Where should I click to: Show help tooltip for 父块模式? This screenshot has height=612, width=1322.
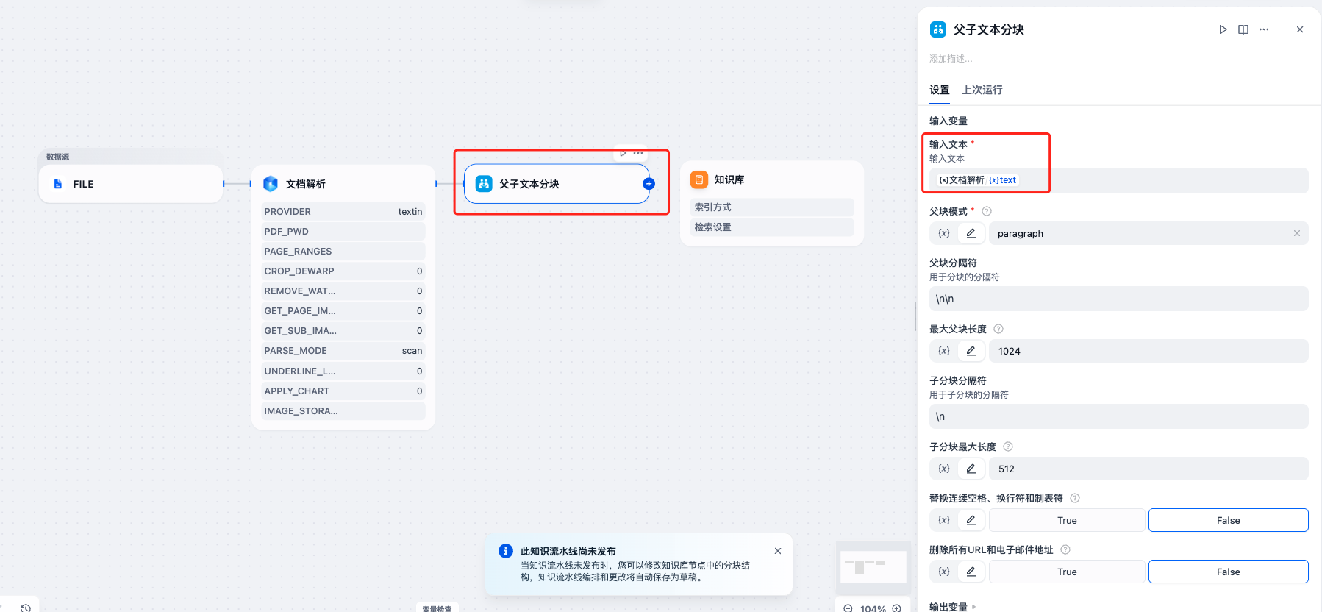tap(987, 211)
